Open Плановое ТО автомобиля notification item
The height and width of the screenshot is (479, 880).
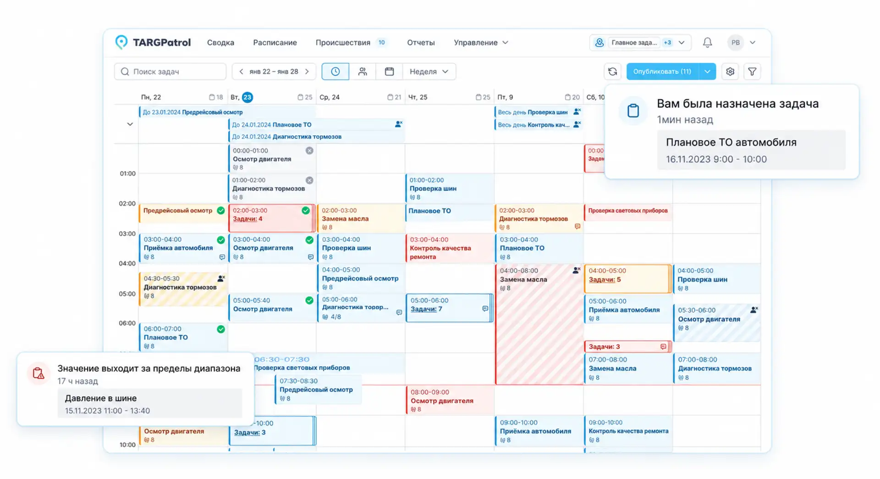751,150
